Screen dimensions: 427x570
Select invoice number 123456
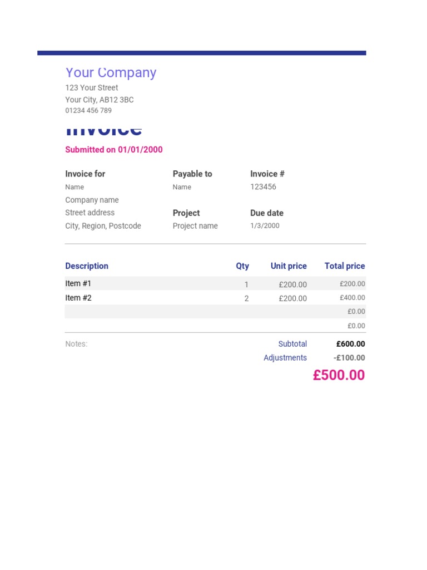point(263,187)
